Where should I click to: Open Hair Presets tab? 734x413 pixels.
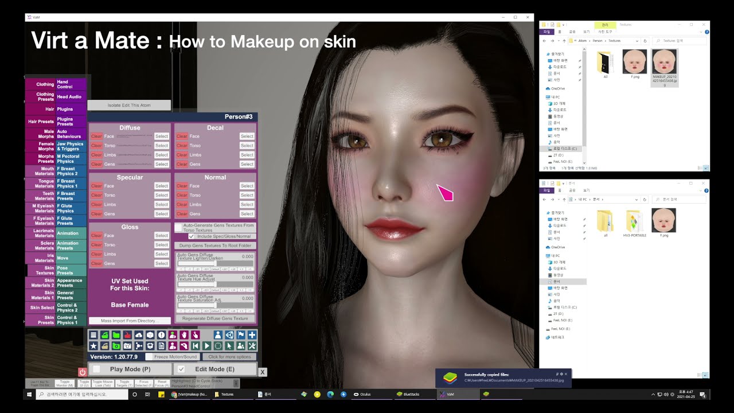41,122
